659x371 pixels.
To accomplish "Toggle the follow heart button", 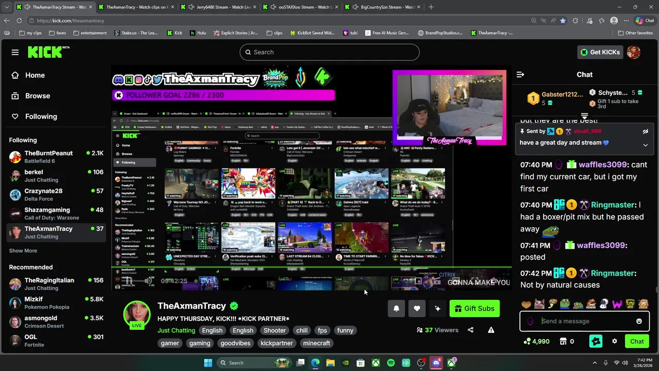I will point(417,309).
